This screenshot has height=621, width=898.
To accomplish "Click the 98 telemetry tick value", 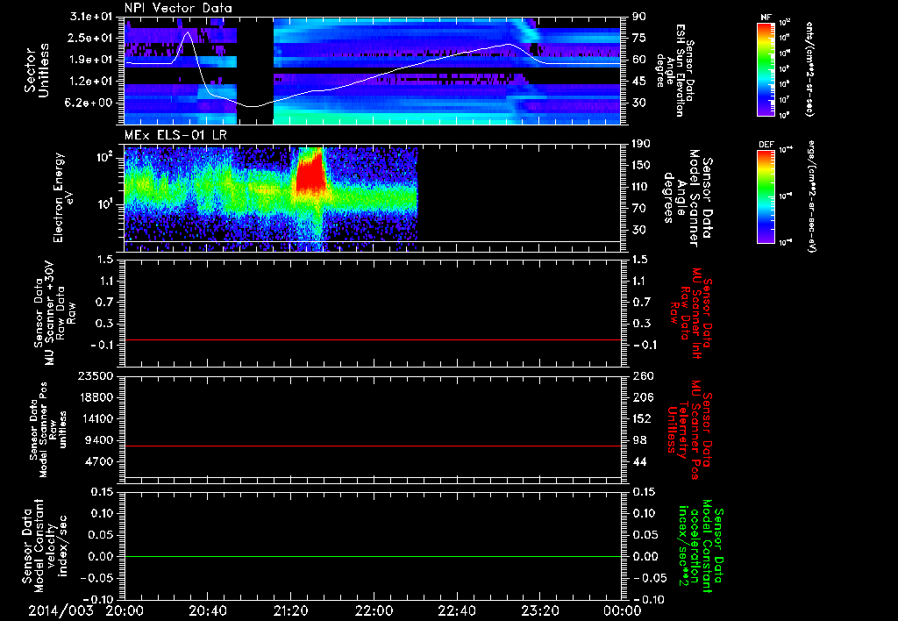I will [638, 440].
